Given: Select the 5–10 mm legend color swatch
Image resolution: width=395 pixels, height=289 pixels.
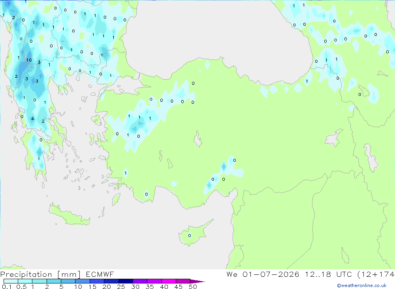Looking at the screenshot, I should (68, 281).
